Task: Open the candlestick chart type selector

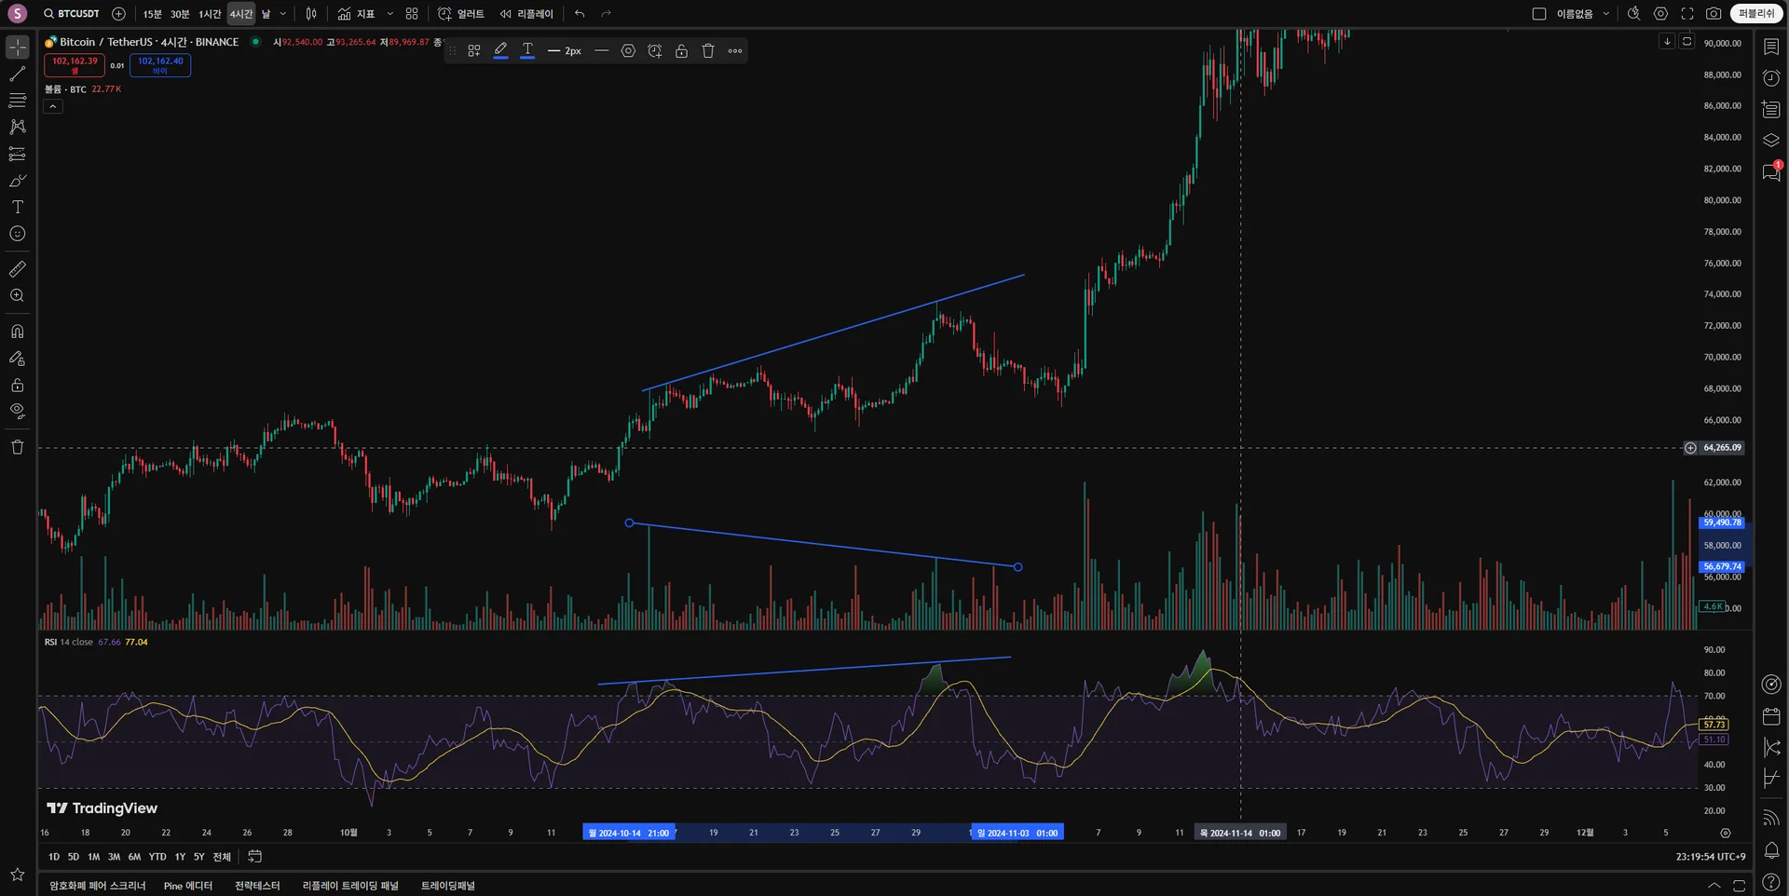Action: coord(311,14)
